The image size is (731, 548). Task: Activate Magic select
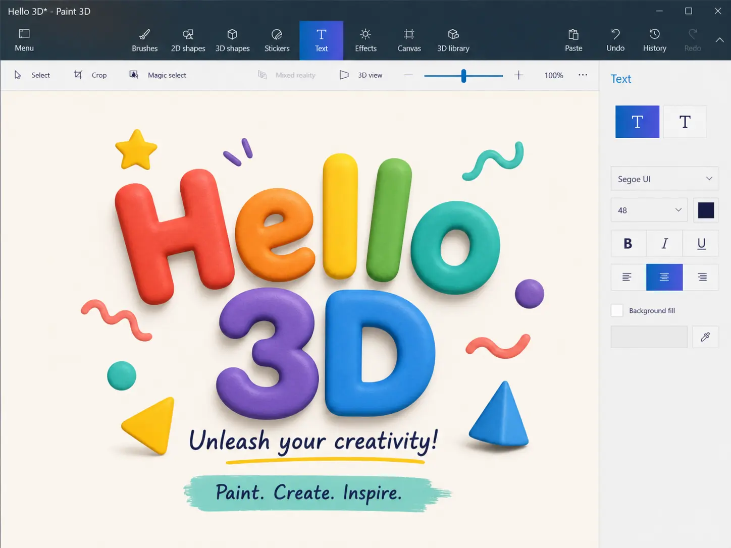click(158, 75)
